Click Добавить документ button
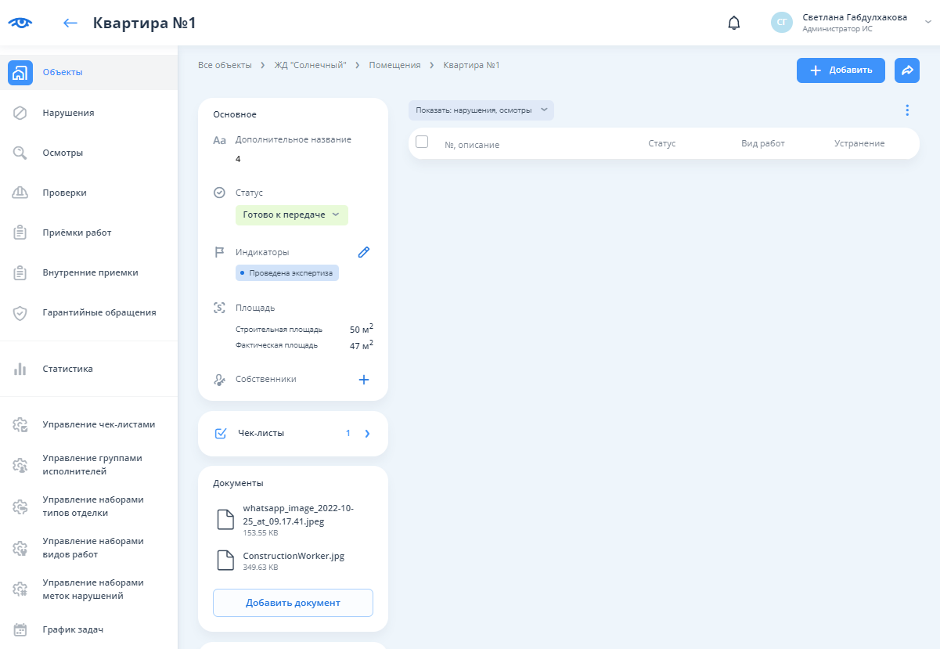 (x=293, y=603)
